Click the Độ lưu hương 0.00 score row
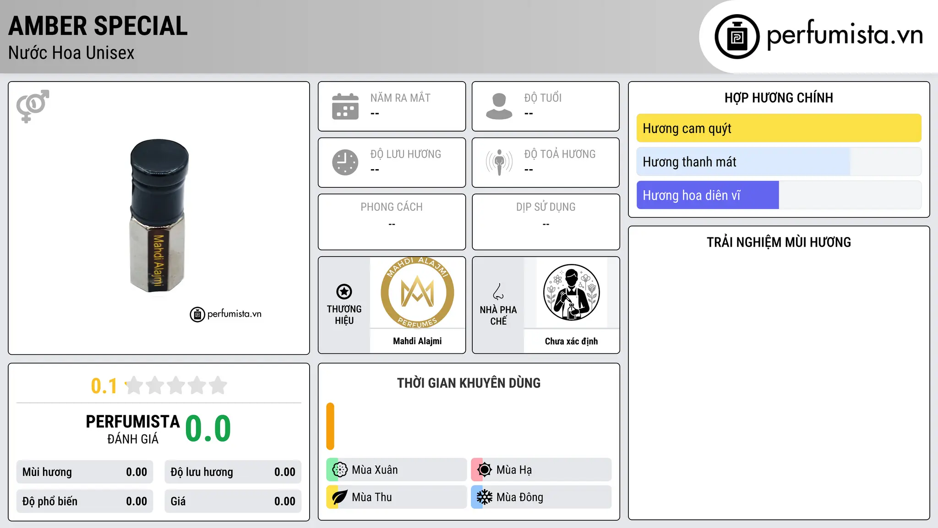The width and height of the screenshot is (938, 528). tap(233, 472)
